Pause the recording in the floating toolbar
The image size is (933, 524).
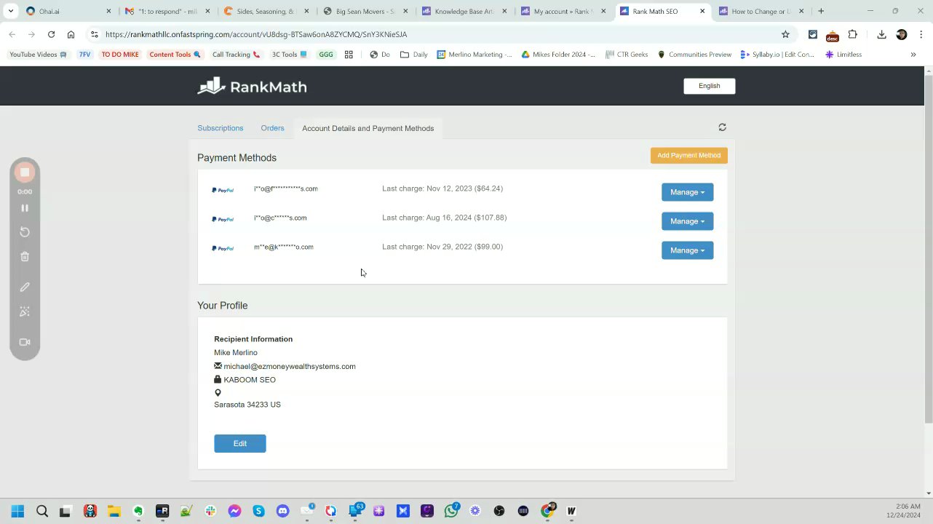[25, 208]
